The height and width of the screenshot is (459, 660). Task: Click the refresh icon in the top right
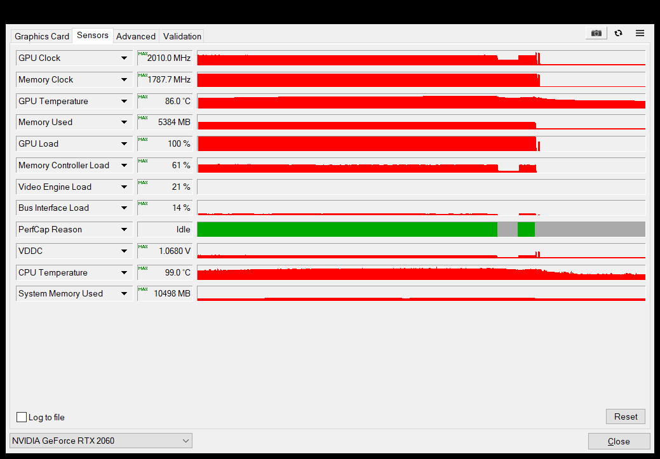(618, 33)
